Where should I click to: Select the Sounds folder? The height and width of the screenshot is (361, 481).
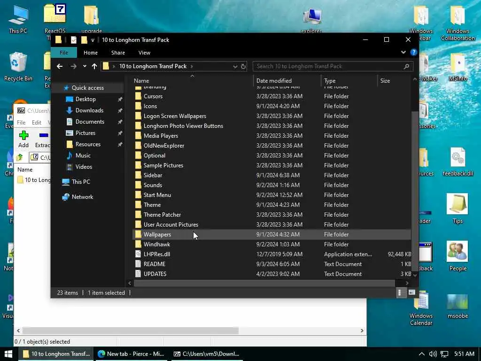[153, 185]
